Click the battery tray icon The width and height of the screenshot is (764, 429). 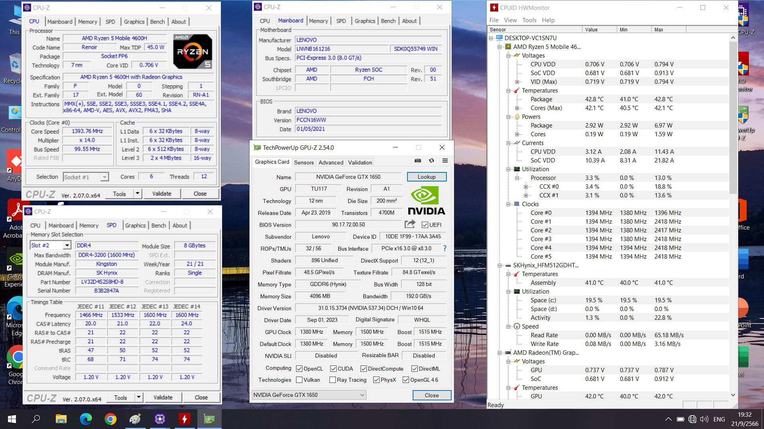[x=680, y=419]
